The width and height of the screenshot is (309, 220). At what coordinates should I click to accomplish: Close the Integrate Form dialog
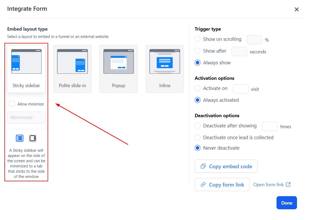point(297,9)
